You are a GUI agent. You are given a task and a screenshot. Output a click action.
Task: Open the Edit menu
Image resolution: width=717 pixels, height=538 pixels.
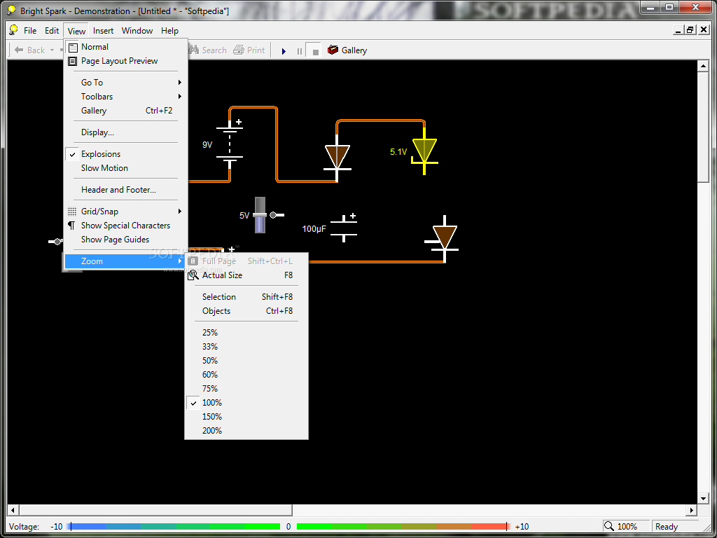tap(52, 31)
